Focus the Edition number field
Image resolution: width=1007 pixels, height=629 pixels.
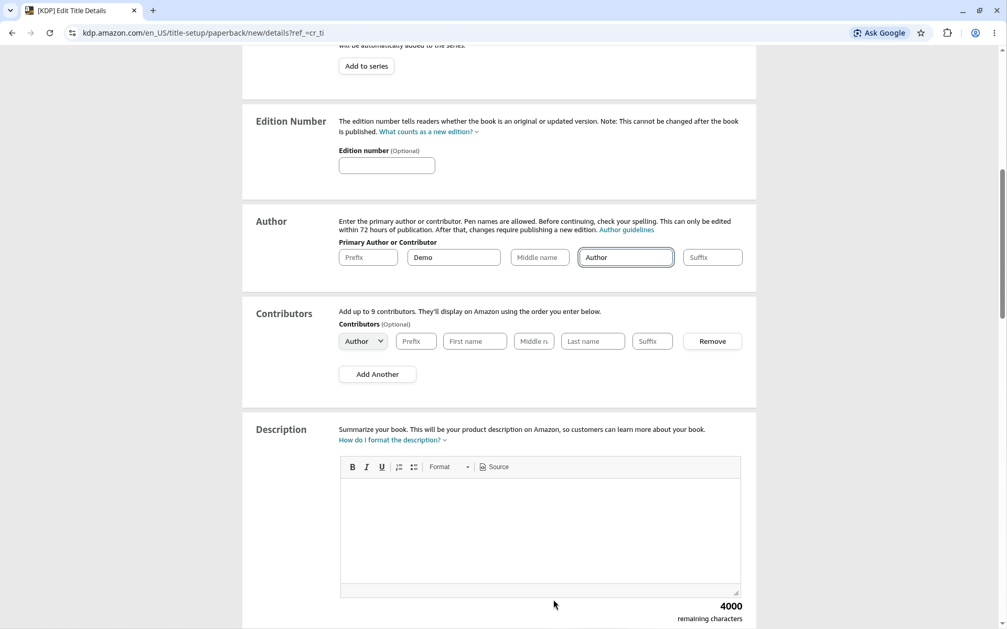pos(387,166)
